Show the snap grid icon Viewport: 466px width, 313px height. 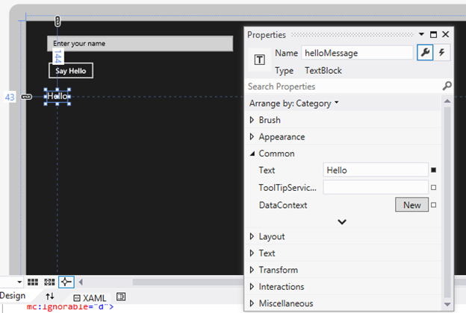coord(33,282)
